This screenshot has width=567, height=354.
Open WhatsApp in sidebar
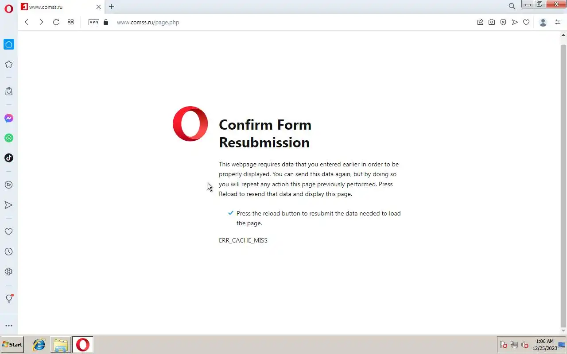pyautogui.click(x=8, y=138)
